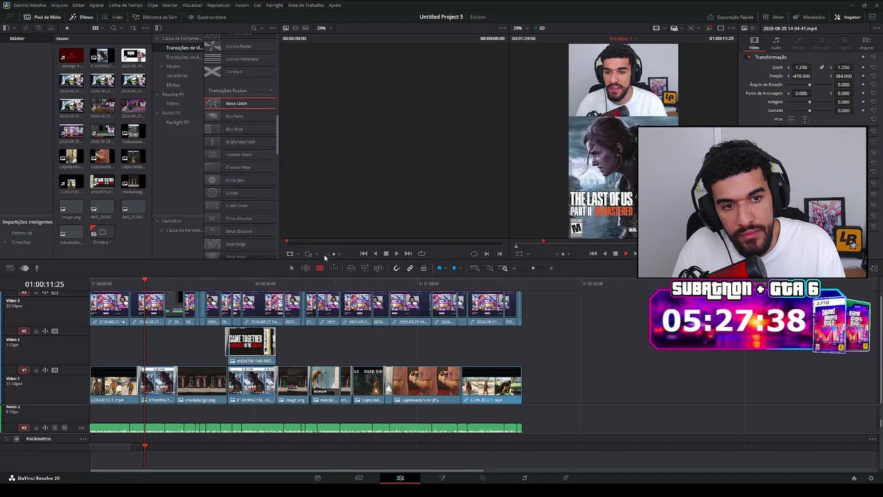Stop playback in the source viewer
This screenshot has width=883, height=497.
(386, 253)
